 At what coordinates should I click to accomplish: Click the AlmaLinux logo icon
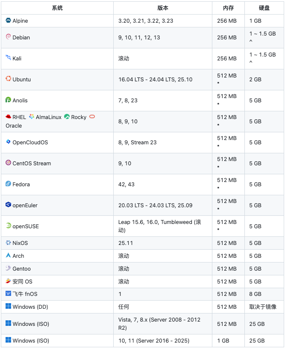pos(32,116)
